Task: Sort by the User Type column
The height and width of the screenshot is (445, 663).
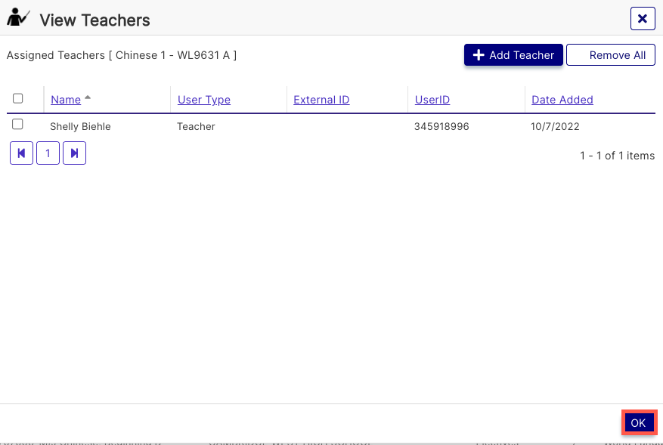Action: (204, 100)
